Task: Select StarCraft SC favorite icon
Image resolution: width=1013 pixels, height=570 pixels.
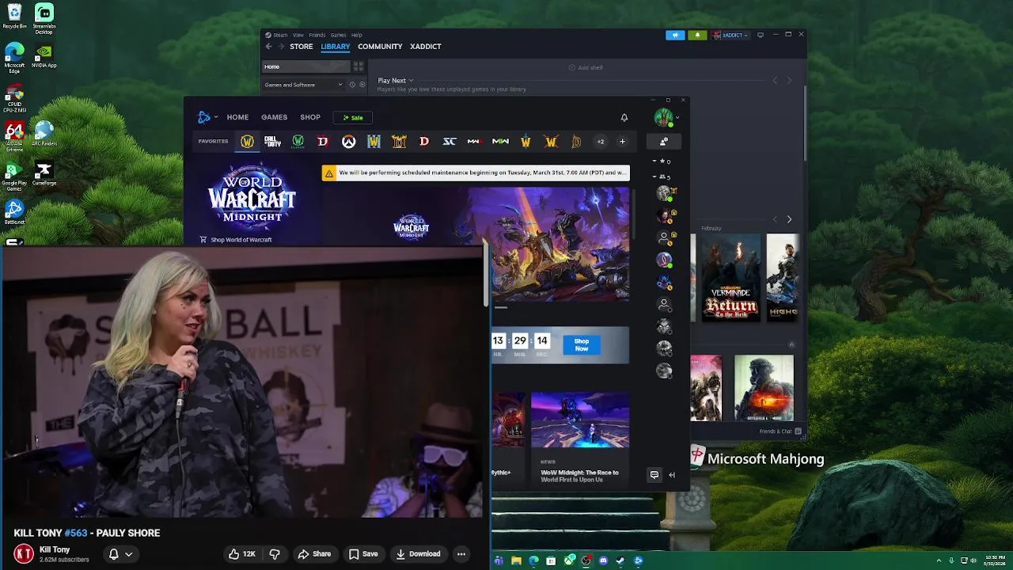Action: coord(450,142)
